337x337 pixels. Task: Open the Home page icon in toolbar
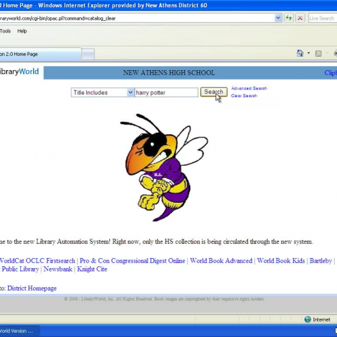(x=300, y=53)
